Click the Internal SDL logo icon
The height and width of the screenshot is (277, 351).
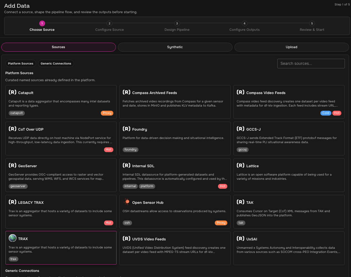pyautogui.click(x=127, y=165)
